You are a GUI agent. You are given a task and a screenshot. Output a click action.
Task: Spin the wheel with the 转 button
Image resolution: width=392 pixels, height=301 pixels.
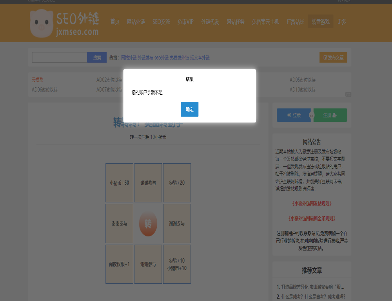(x=148, y=223)
